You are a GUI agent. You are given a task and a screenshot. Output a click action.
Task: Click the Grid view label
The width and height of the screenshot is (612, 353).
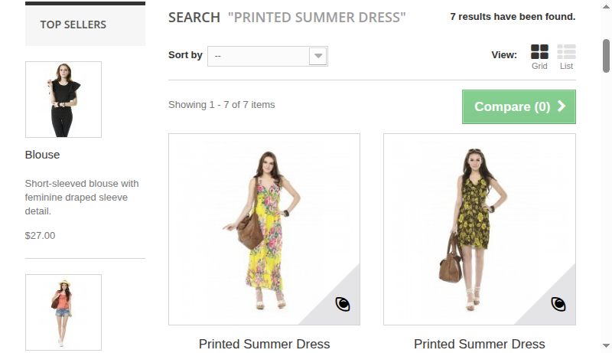click(539, 67)
